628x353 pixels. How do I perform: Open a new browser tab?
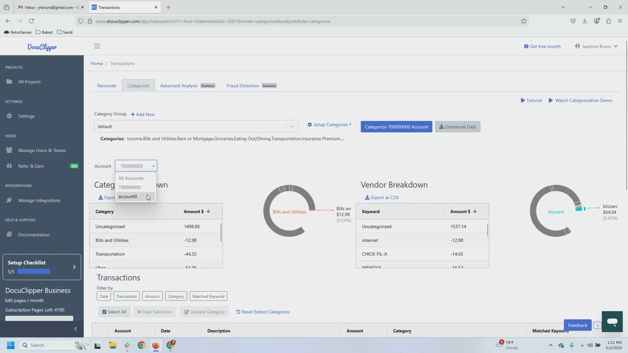point(168,7)
